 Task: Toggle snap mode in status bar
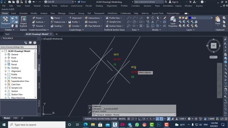pyautogui.click(x=133, y=119)
